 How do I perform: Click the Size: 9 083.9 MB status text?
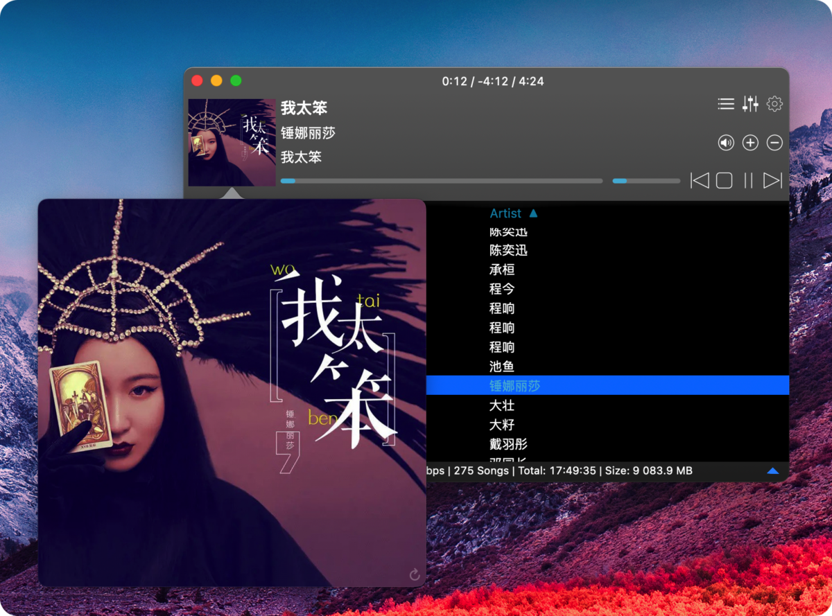648,471
